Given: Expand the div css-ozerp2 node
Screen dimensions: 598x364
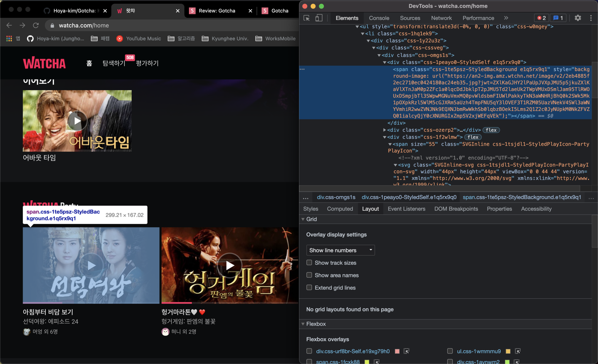Looking at the screenshot, I should [x=385, y=130].
